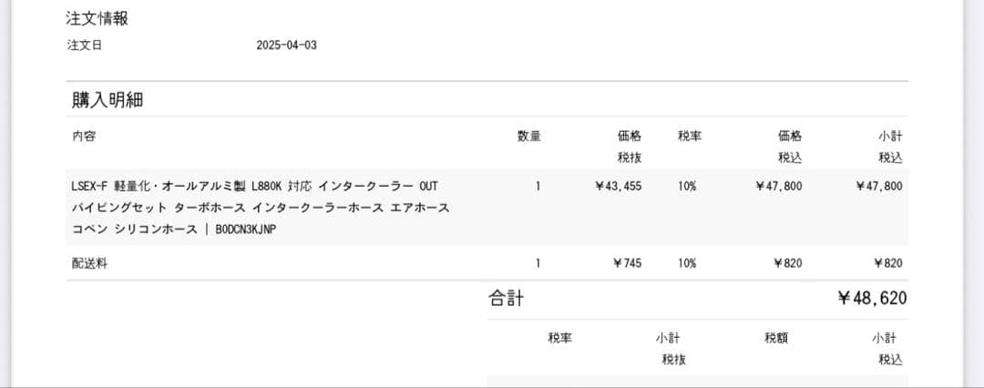
Task: Click the order date 2025-04-03
Action: coord(287,46)
